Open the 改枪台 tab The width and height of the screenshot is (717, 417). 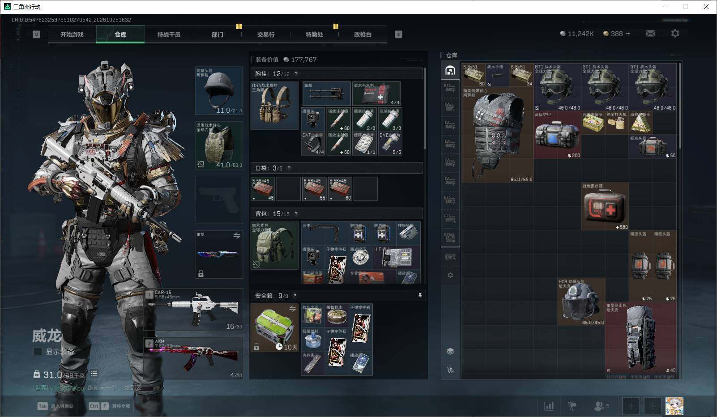[363, 34]
